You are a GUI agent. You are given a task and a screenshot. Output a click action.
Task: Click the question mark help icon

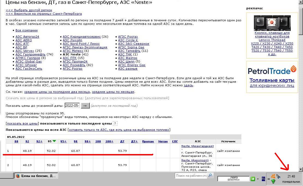pos(115,123)
